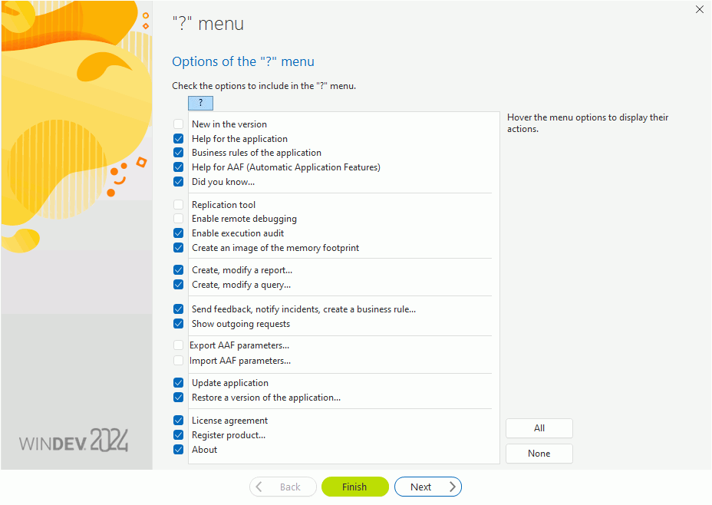Click the "Enable execution audit" label
This screenshot has width=712, height=505.
[238, 233]
